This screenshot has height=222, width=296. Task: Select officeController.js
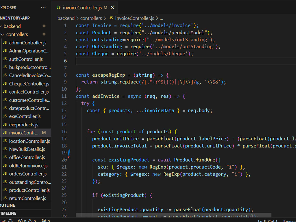[x=27, y=157]
